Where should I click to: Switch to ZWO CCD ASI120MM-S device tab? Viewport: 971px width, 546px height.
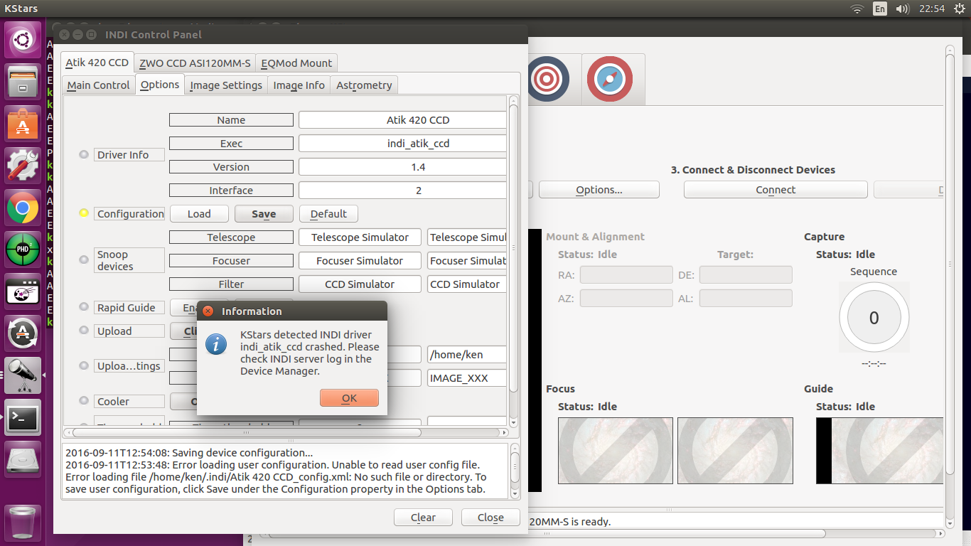tap(195, 63)
